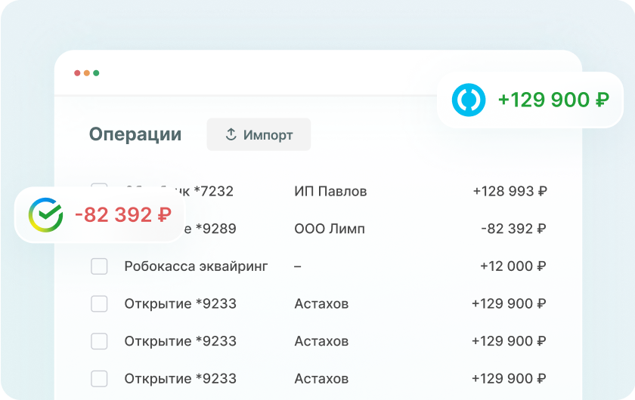Click the blue Otkritie bank logo icon
This screenshot has width=635, height=400.
[x=469, y=100]
